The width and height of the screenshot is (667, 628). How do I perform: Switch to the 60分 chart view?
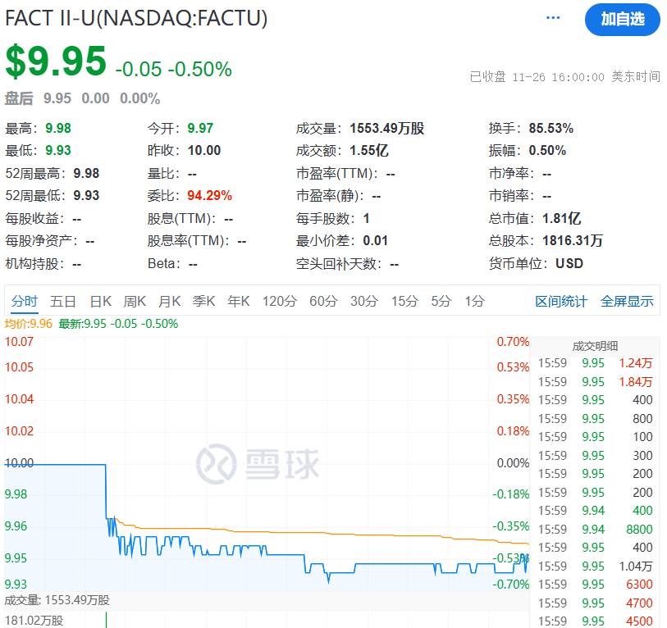coord(322,301)
